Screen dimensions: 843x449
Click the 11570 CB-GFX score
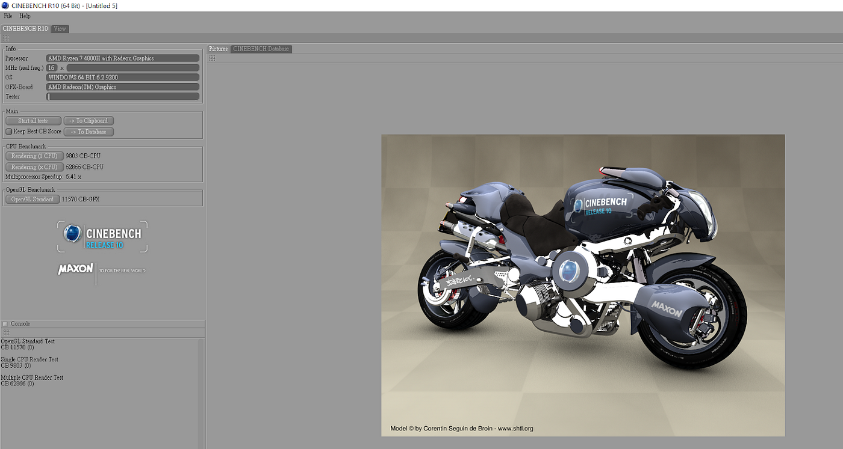(x=81, y=199)
